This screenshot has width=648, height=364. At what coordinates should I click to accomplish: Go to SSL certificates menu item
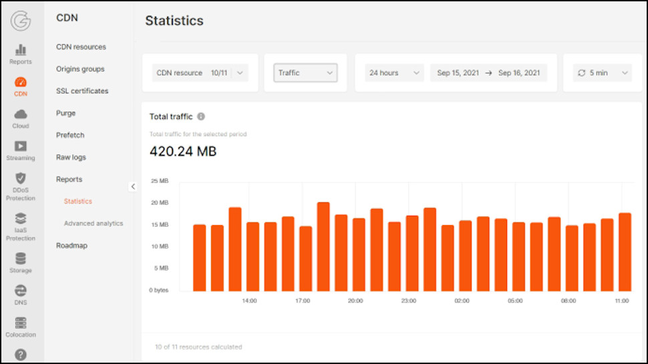pyautogui.click(x=82, y=91)
